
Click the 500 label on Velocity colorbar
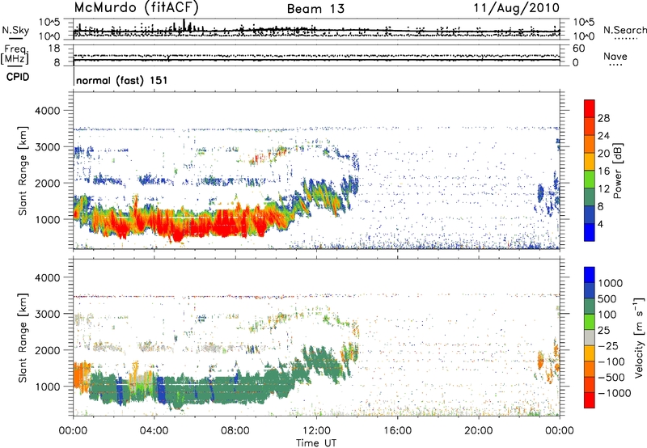pyautogui.click(x=608, y=298)
